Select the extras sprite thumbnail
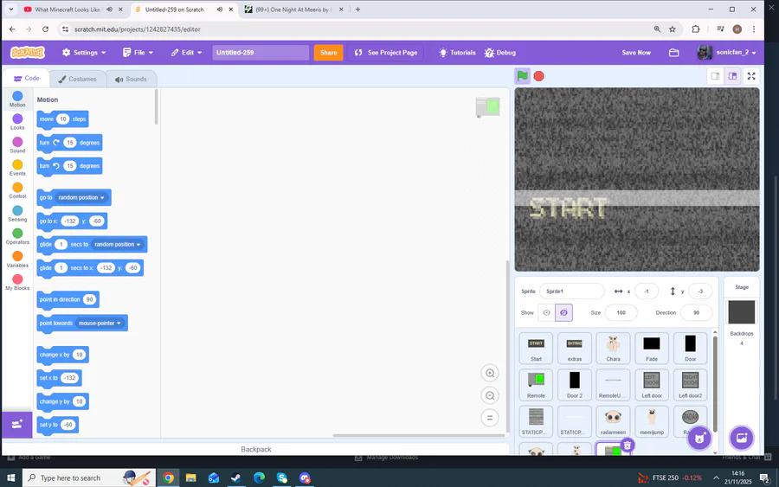The width and height of the screenshot is (779, 487). point(575,348)
